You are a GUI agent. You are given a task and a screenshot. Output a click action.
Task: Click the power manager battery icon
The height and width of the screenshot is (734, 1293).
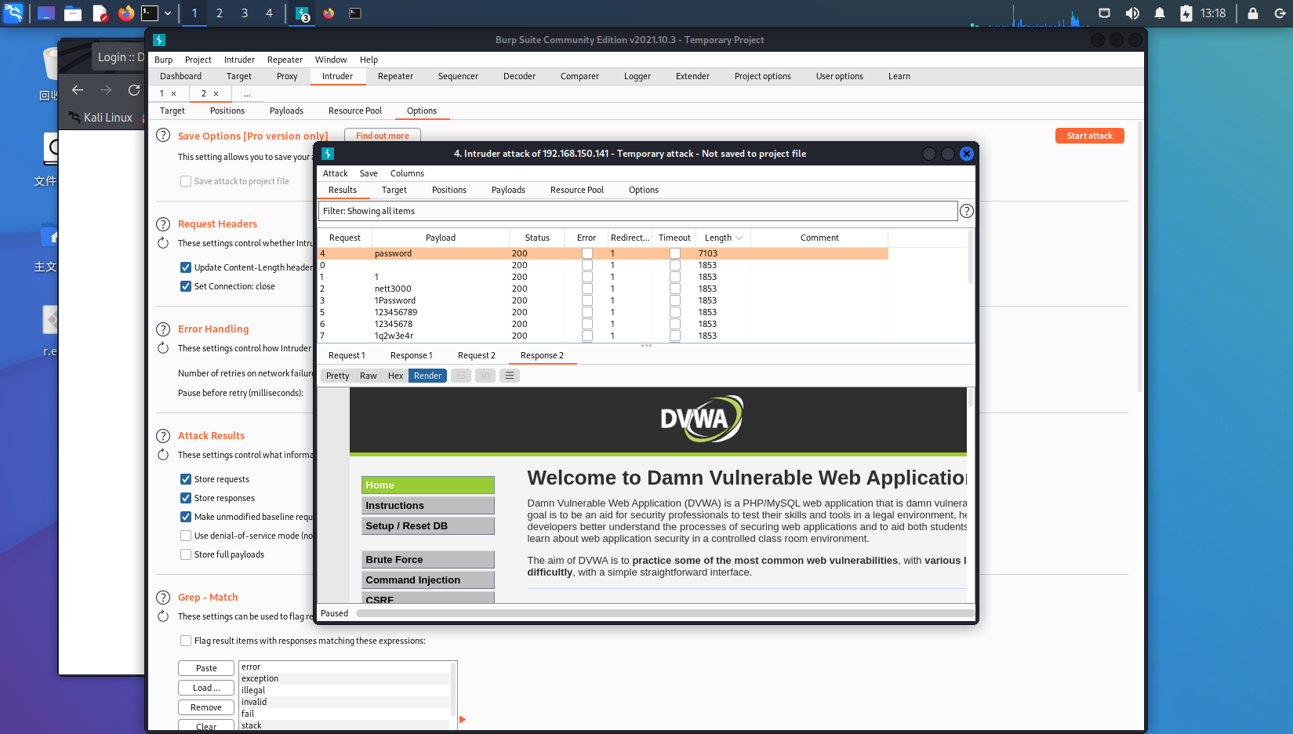1186,13
